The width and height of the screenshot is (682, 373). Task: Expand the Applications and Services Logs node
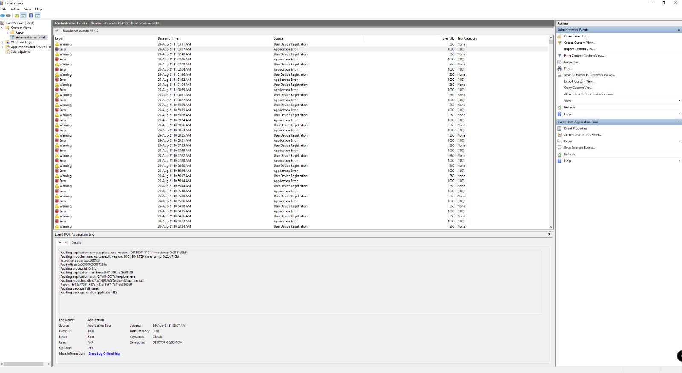[x=3, y=47]
